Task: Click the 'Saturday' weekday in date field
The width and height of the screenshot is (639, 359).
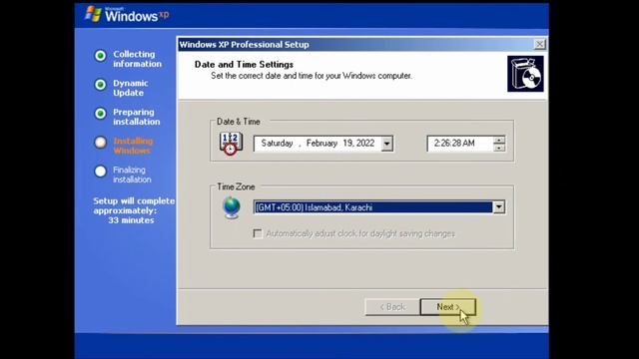Action: [x=277, y=144]
